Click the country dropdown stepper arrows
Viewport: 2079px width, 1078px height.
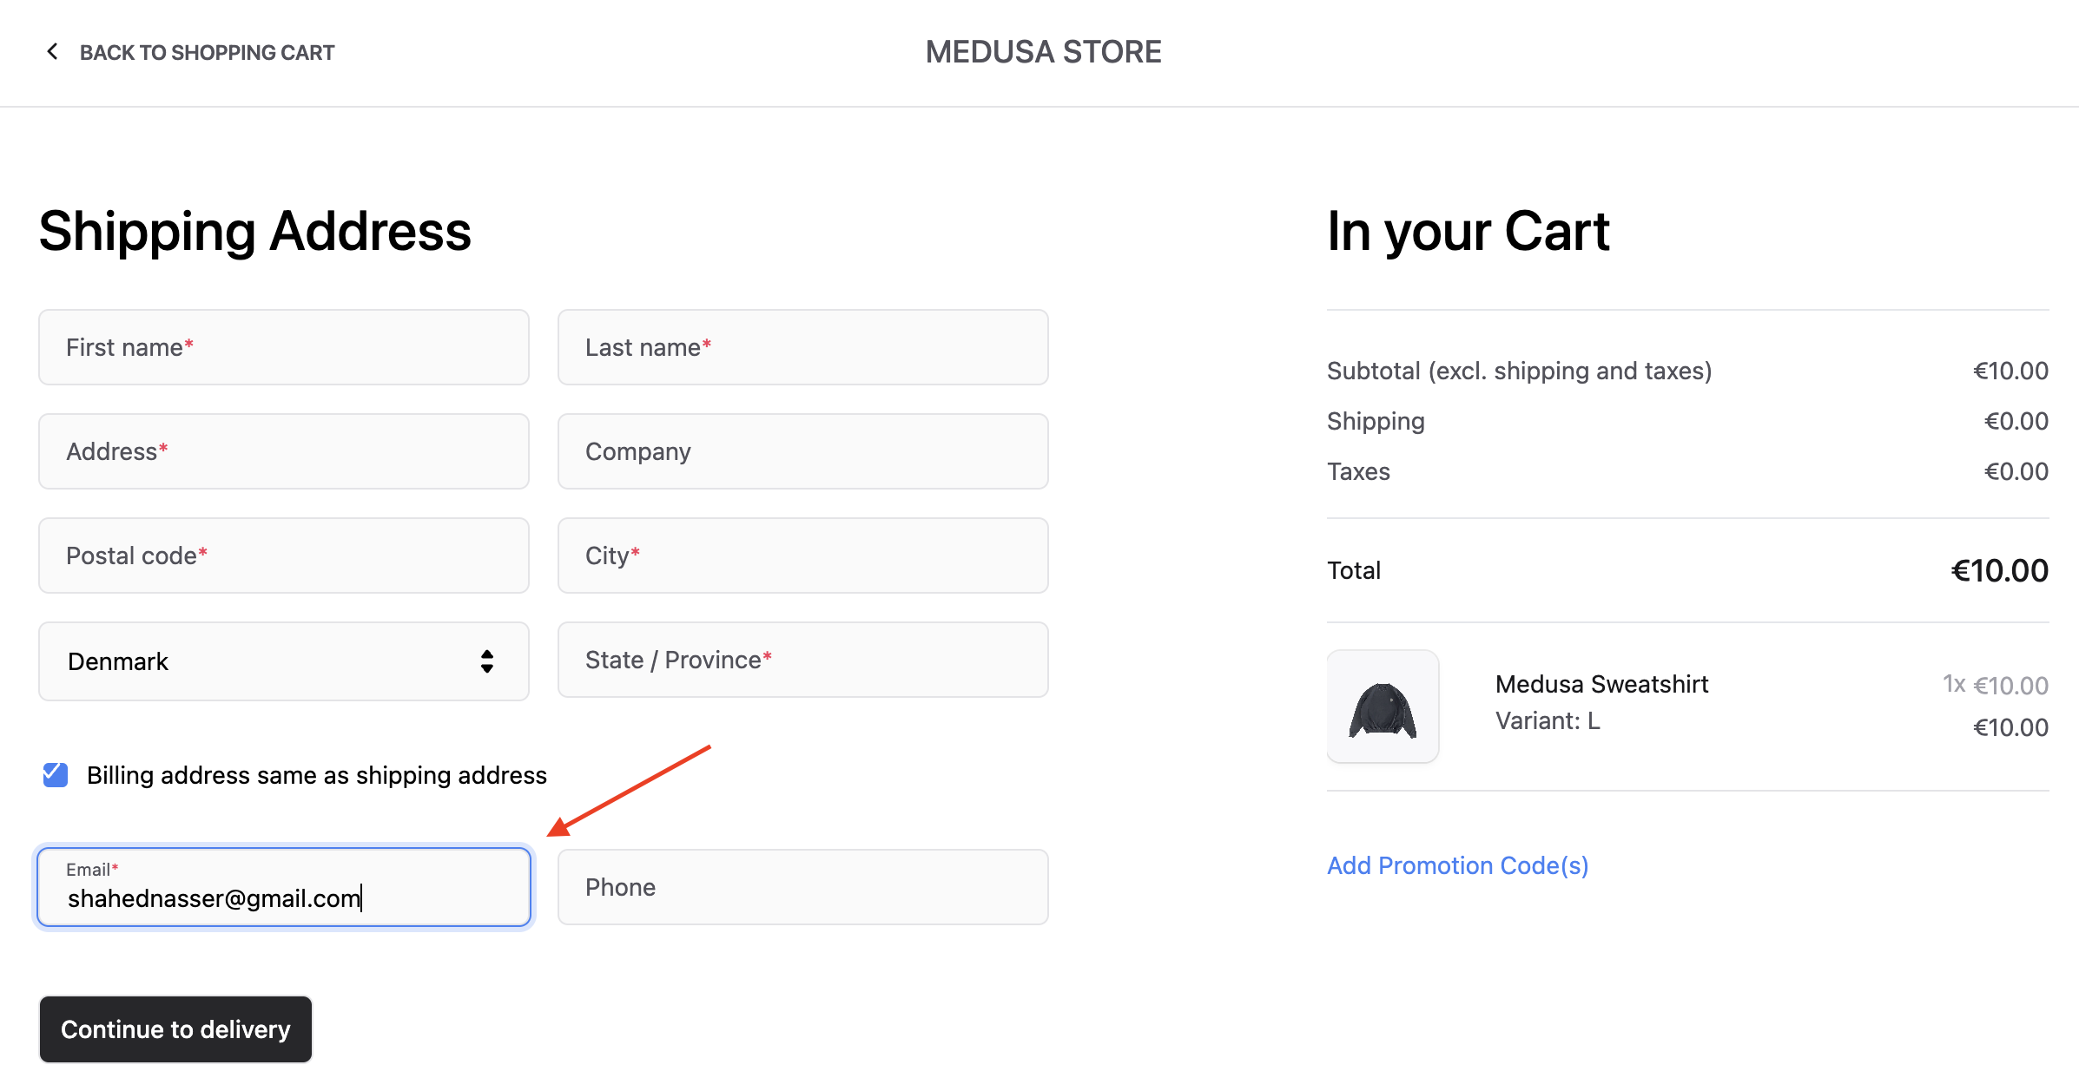[x=486, y=661]
